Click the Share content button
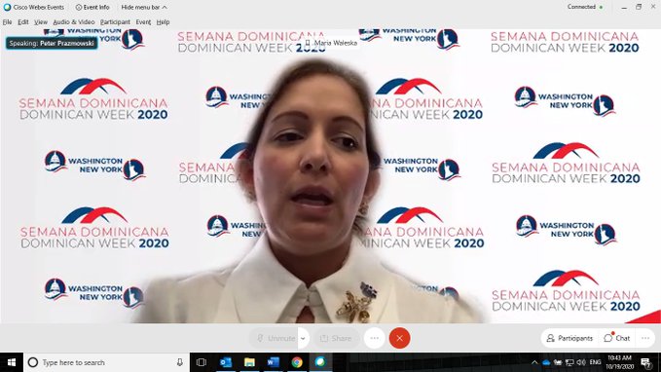The width and height of the screenshot is (661, 372). pos(337,338)
